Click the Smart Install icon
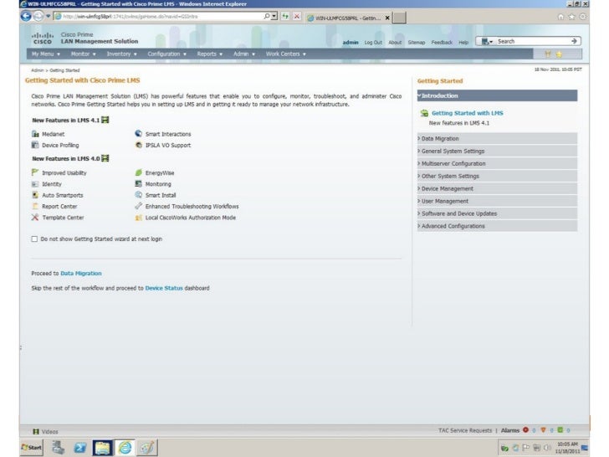 point(138,195)
